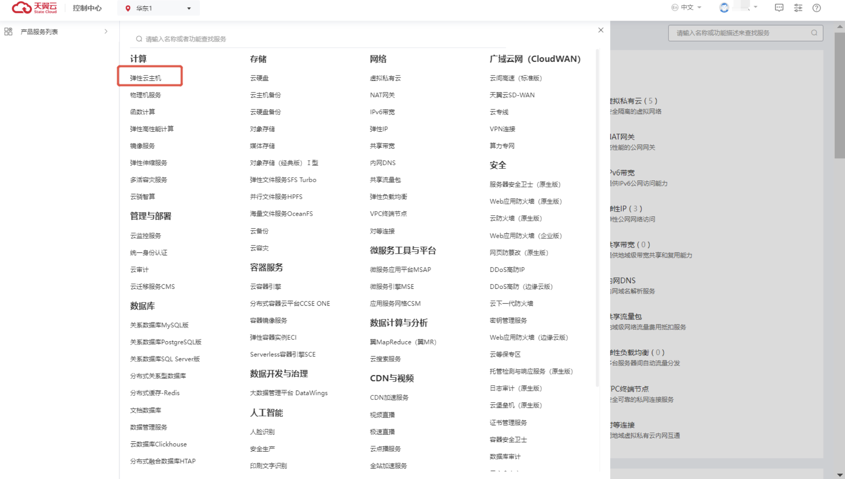The image size is (845, 479).
Task: Open 弹性IP in the services panel
Action: coord(378,129)
